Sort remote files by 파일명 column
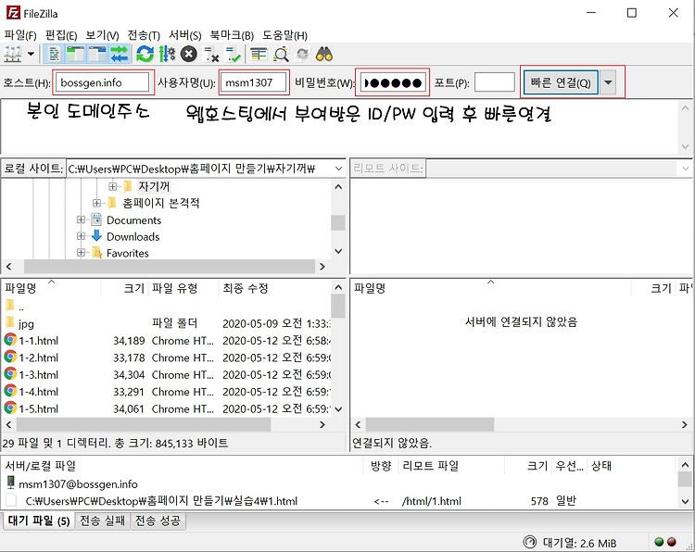The width and height of the screenshot is (695, 552). coord(490,288)
